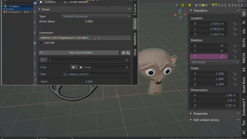This screenshot has height=139, width=247.
Task: Toggle lock for Rotation Y
Action: pyautogui.click(x=235, y=51)
